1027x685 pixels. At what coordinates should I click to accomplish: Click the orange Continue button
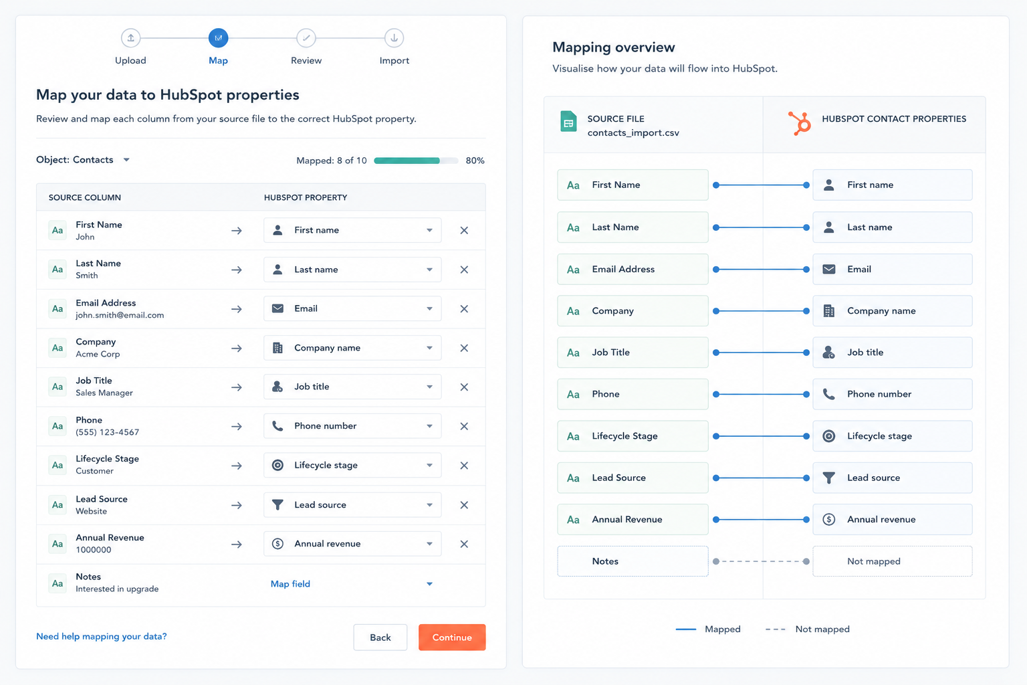[452, 638]
